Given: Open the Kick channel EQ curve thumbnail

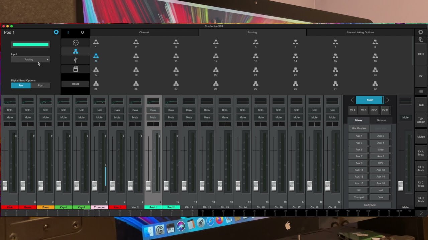Looking at the screenshot, I should tap(10, 101).
